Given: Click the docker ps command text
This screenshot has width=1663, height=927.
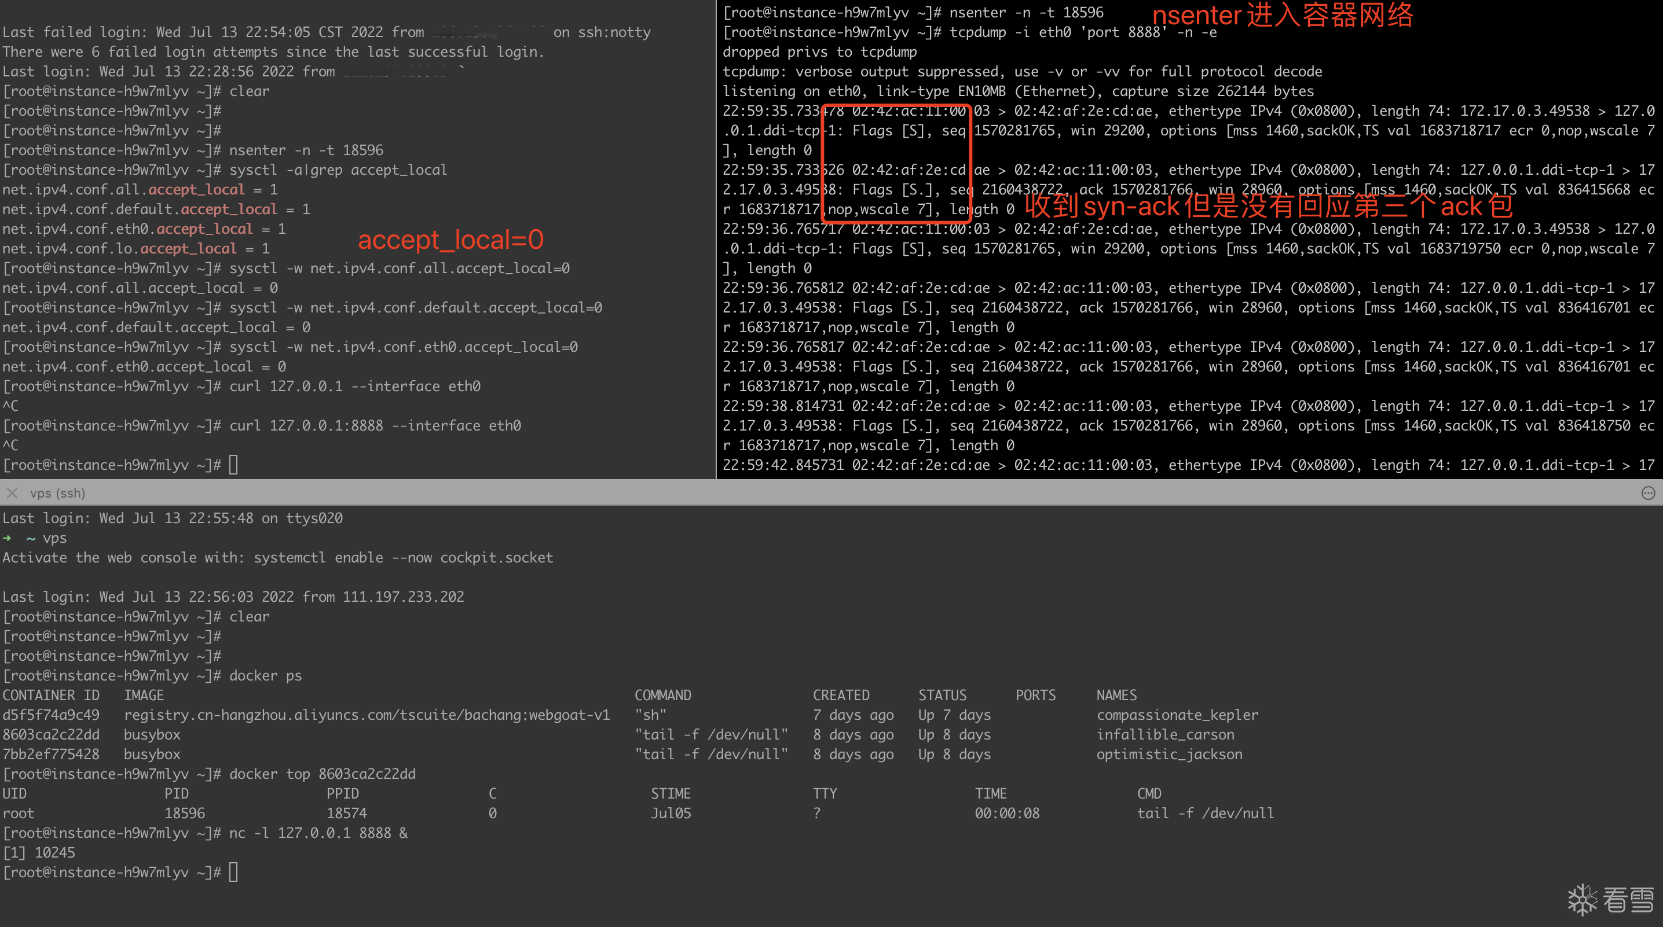Looking at the screenshot, I should click(x=265, y=675).
